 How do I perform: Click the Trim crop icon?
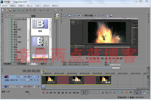point(107,93)
